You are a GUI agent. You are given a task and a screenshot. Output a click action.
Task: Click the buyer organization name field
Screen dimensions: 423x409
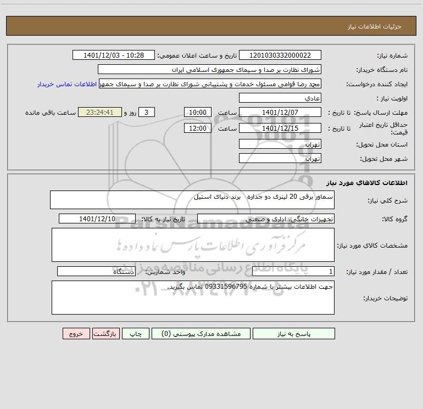[x=209, y=69]
